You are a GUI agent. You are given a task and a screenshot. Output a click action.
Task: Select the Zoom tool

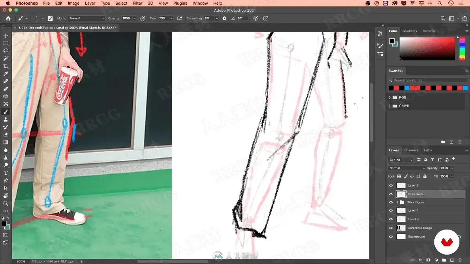tap(6, 203)
